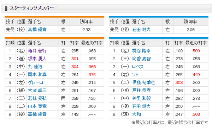Viewport: 212px width, 130px height.
Task: Select recent average .308 for 大和
Action: tap(196, 114)
